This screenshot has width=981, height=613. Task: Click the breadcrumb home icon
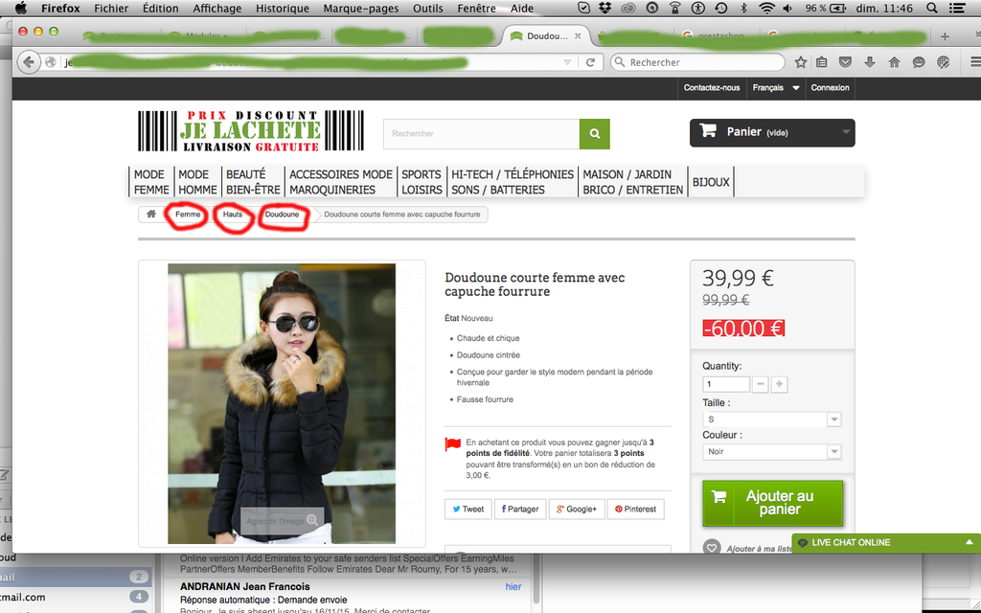150,214
